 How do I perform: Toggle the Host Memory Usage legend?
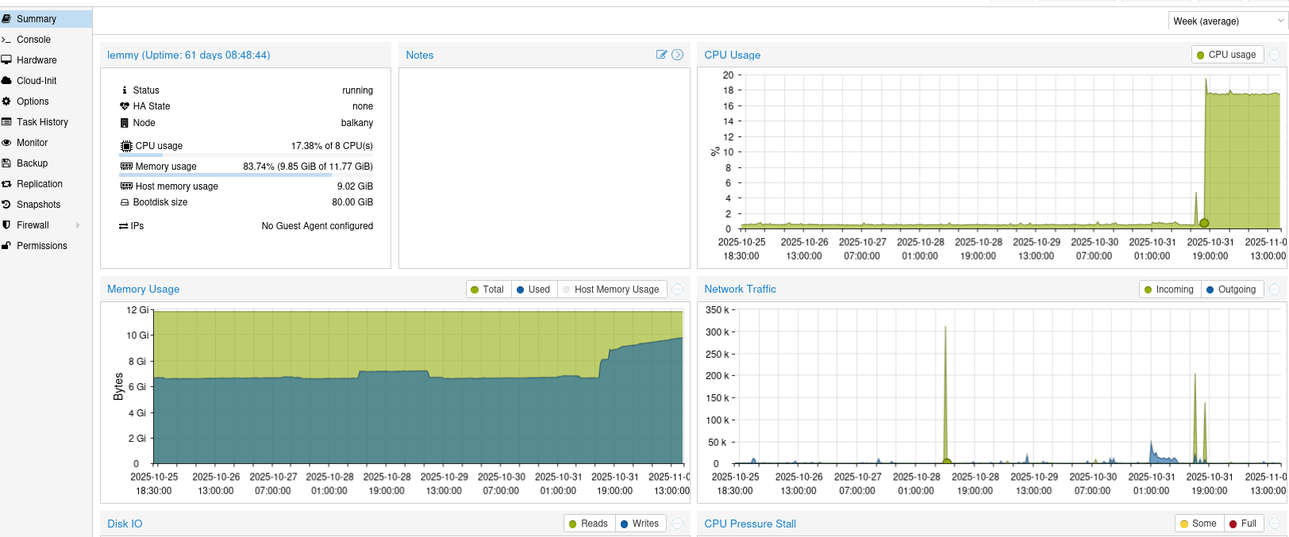(610, 290)
